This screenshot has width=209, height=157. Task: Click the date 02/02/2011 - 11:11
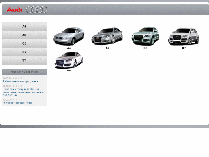click(x=12, y=100)
